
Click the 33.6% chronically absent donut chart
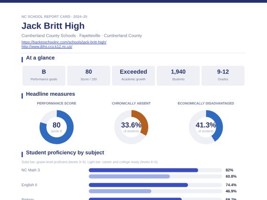pyautogui.click(x=131, y=127)
